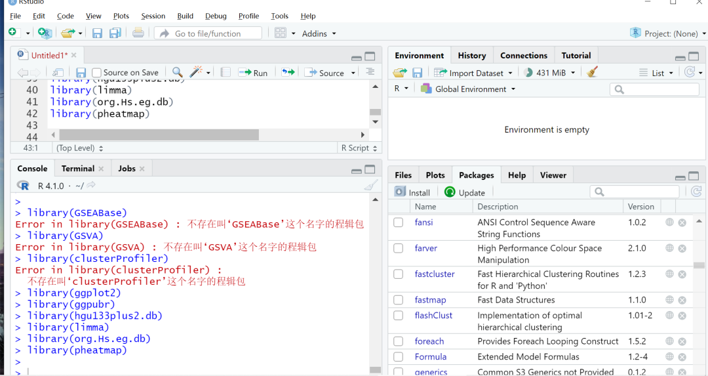This screenshot has width=708, height=376.
Task: Refresh the Environment pane
Action: click(690, 72)
